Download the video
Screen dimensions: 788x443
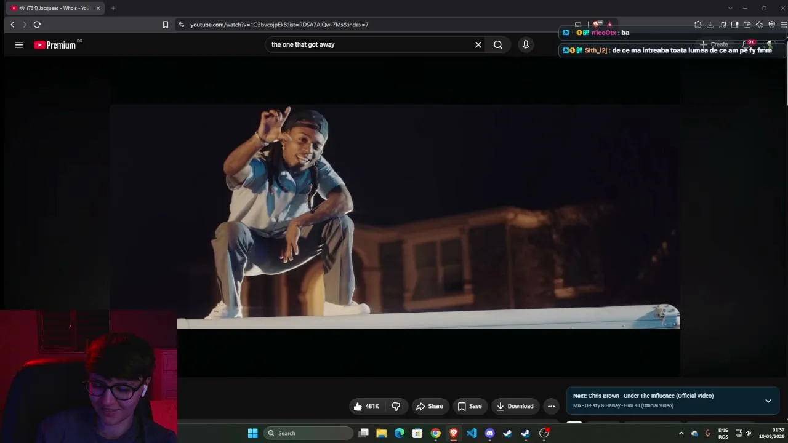pyautogui.click(x=515, y=406)
